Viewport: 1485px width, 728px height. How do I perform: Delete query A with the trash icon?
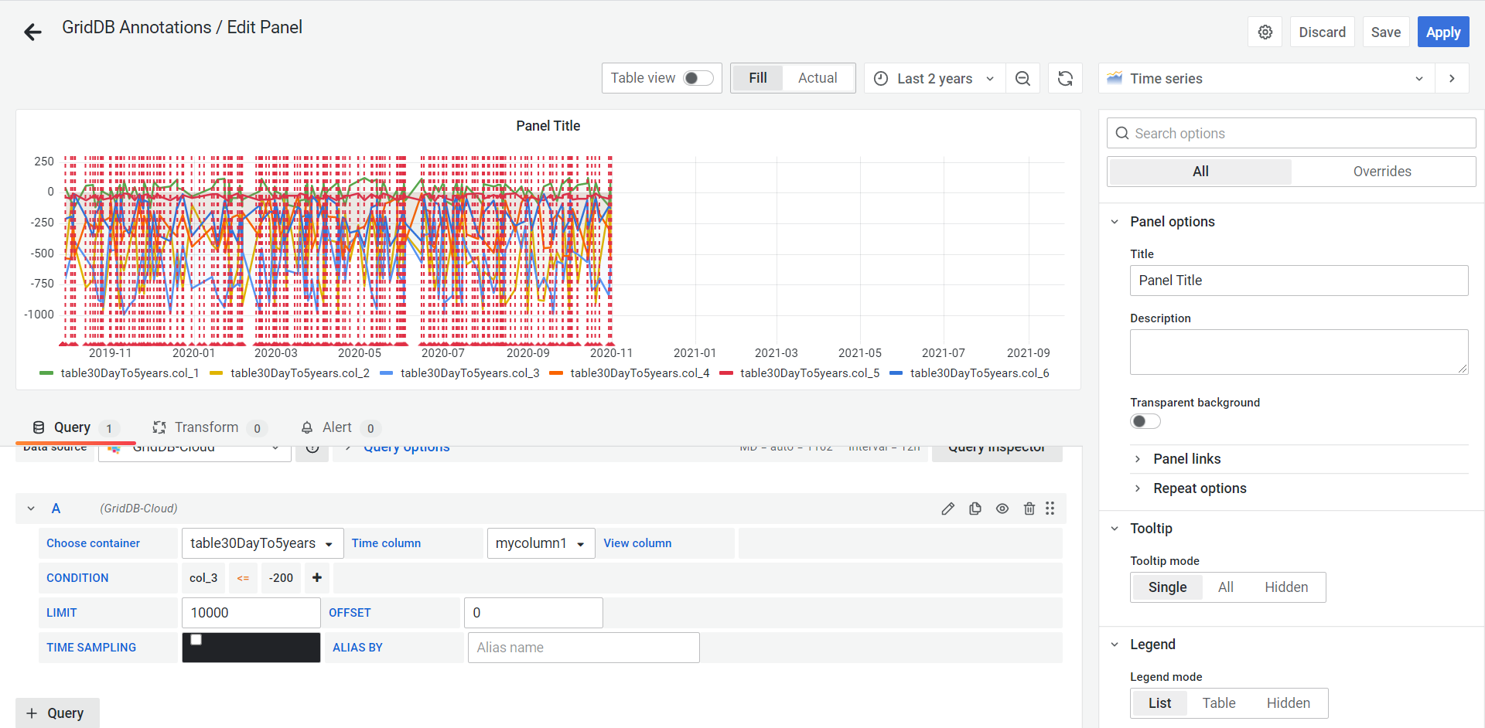click(x=1029, y=509)
